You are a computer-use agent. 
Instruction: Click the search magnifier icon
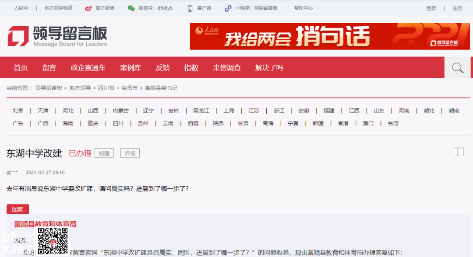click(458, 68)
